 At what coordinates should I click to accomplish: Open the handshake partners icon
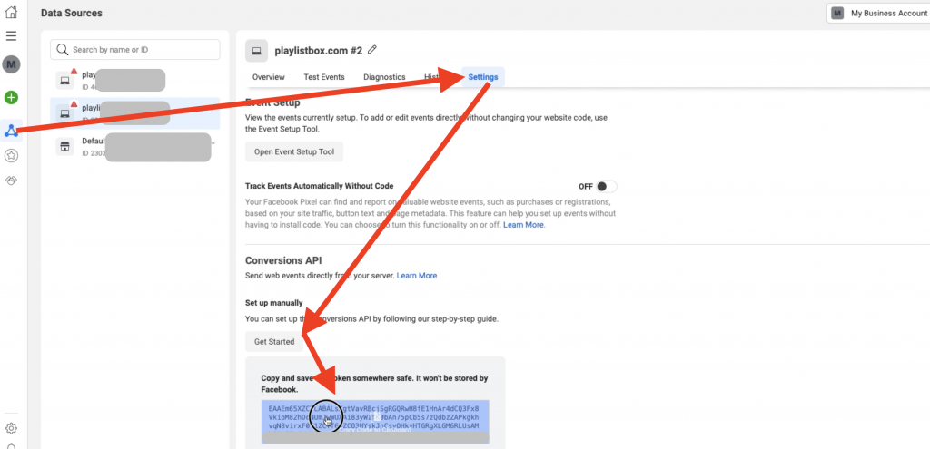(12, 181)
